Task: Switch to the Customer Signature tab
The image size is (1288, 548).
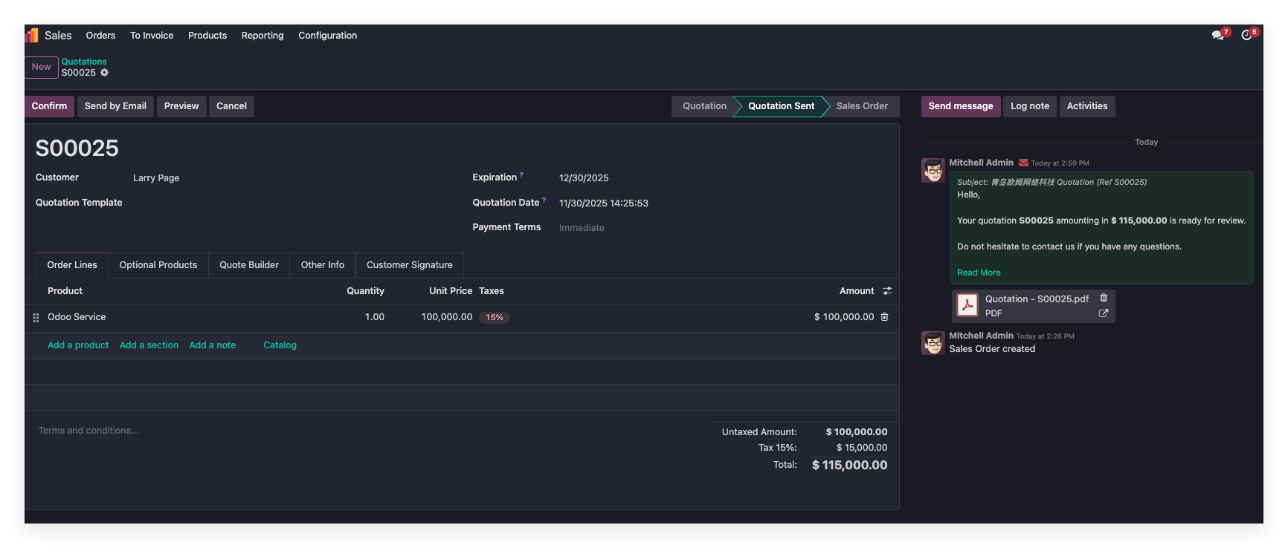Action: 409,265
